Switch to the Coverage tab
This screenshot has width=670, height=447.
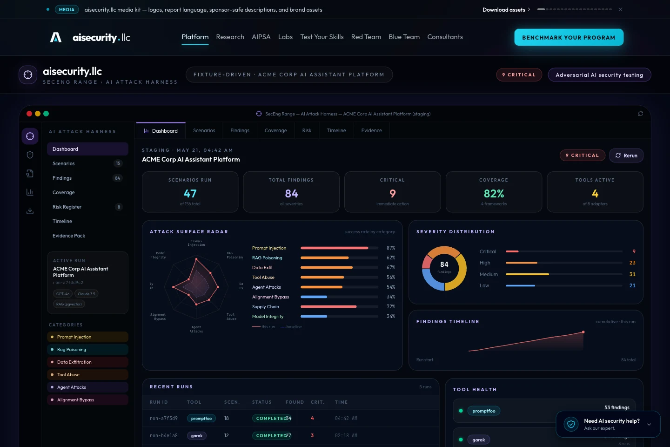(276, 131)
